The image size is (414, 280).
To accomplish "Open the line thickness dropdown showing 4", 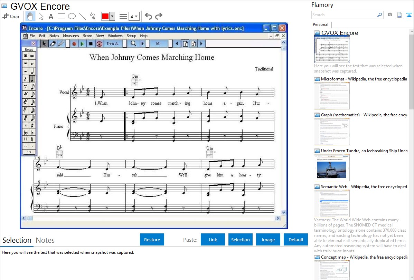I will coord(134,16).
